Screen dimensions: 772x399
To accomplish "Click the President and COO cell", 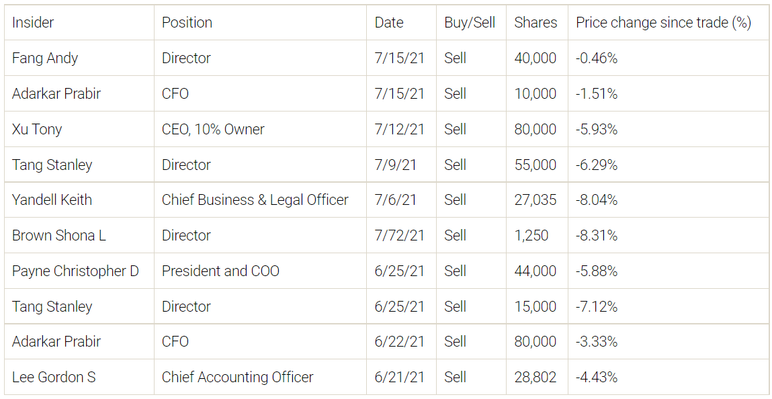I will click(x=220, y=271).
